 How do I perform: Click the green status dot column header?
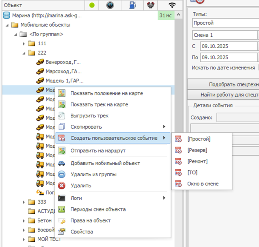[x=92, y=5]
